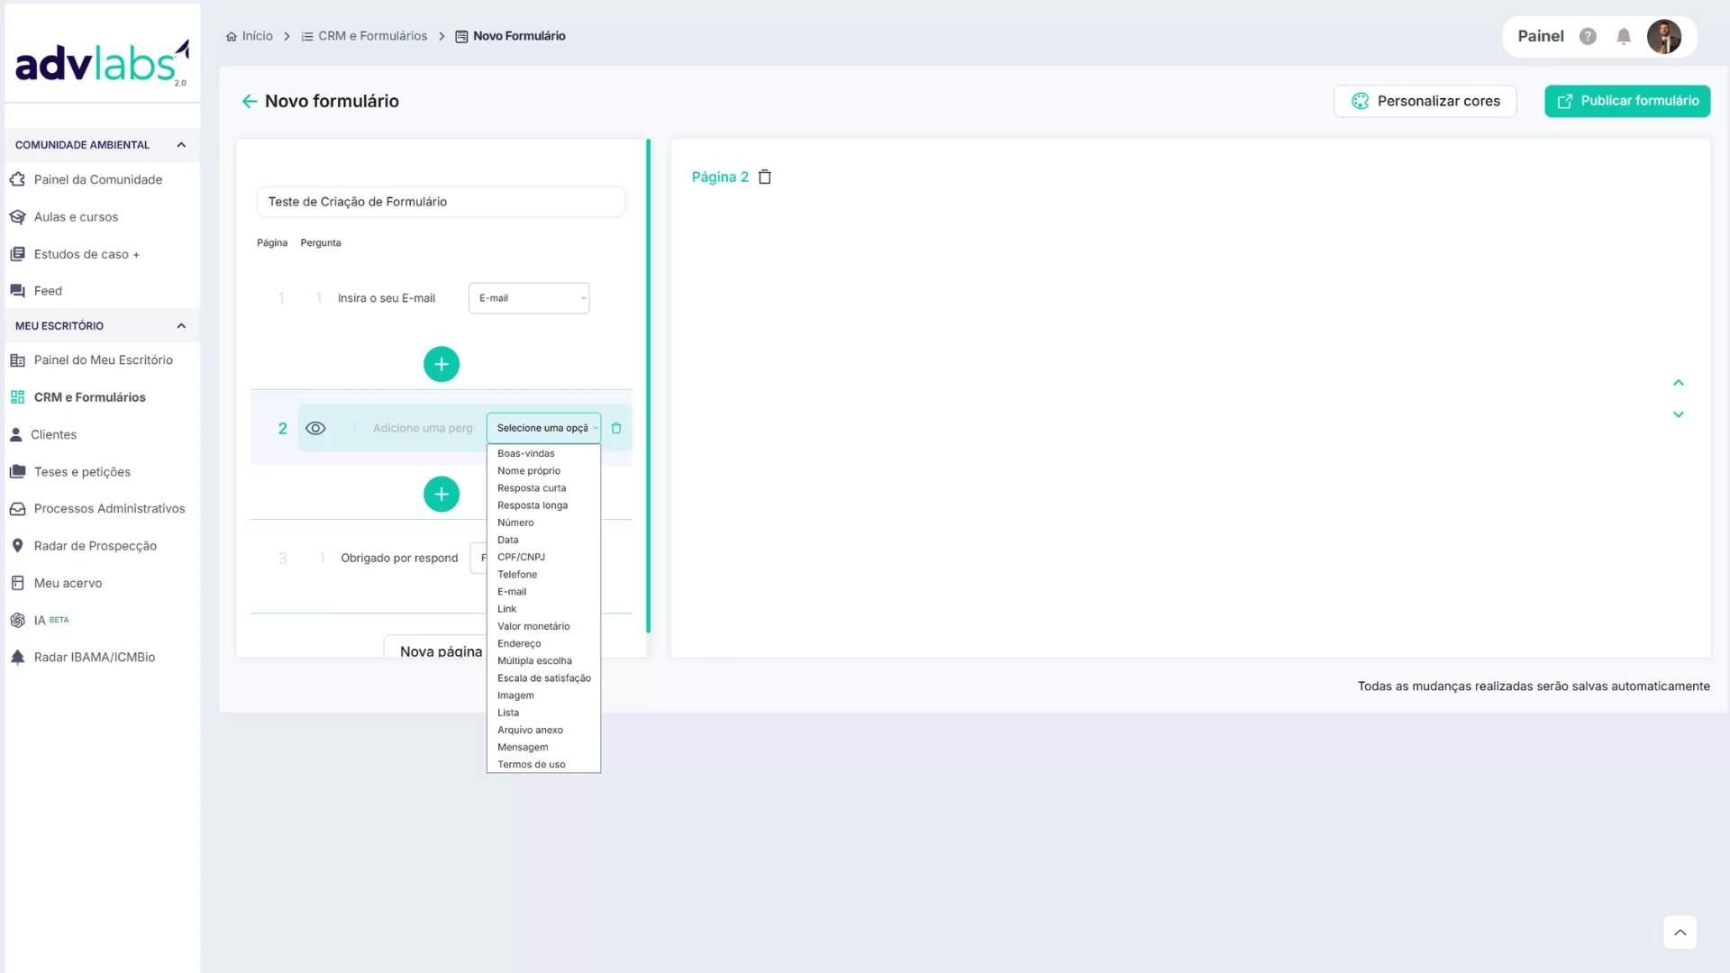The image size is (1730, 973).
Task: Collapse Meu Escritório section
Action: point(181,326)
